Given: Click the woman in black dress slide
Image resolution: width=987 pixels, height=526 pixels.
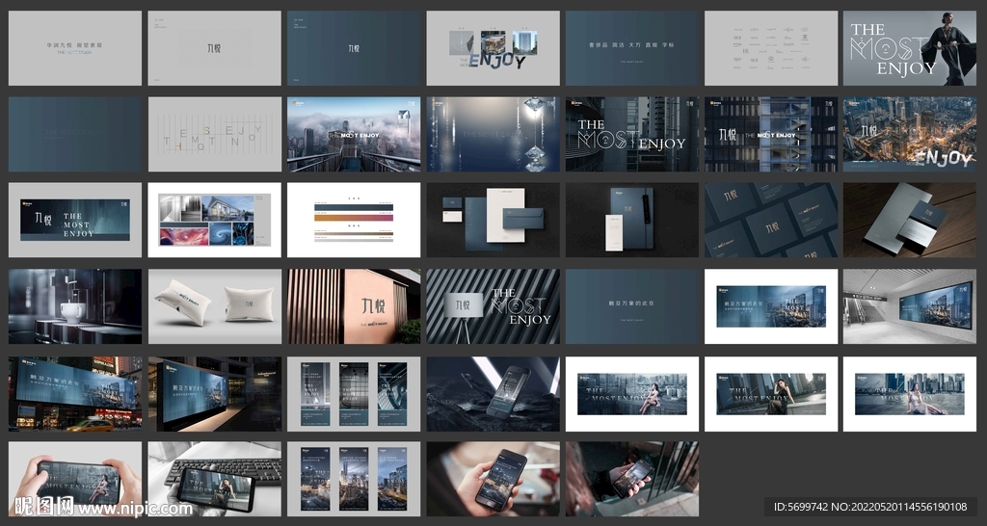Looking at the screenshot, I should [x=909, y=48].
